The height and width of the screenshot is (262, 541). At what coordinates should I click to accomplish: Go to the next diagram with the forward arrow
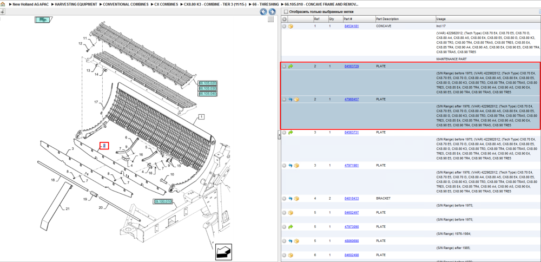(272, 12)
